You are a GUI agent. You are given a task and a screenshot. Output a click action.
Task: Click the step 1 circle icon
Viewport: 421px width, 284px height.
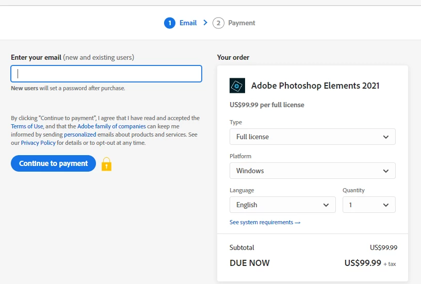170,23
